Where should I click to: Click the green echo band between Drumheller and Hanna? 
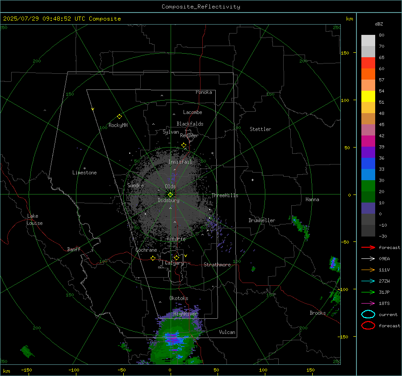[x=300, y=227]
